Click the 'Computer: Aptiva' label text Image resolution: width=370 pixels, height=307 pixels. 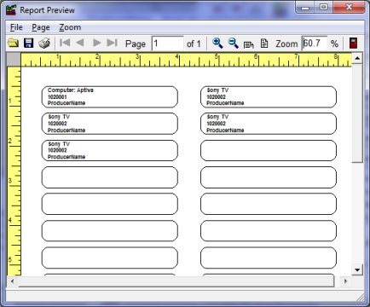pyautogui.click(x=71, y=90)
